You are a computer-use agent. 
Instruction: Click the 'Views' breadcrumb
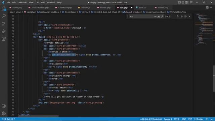(18, 12)
